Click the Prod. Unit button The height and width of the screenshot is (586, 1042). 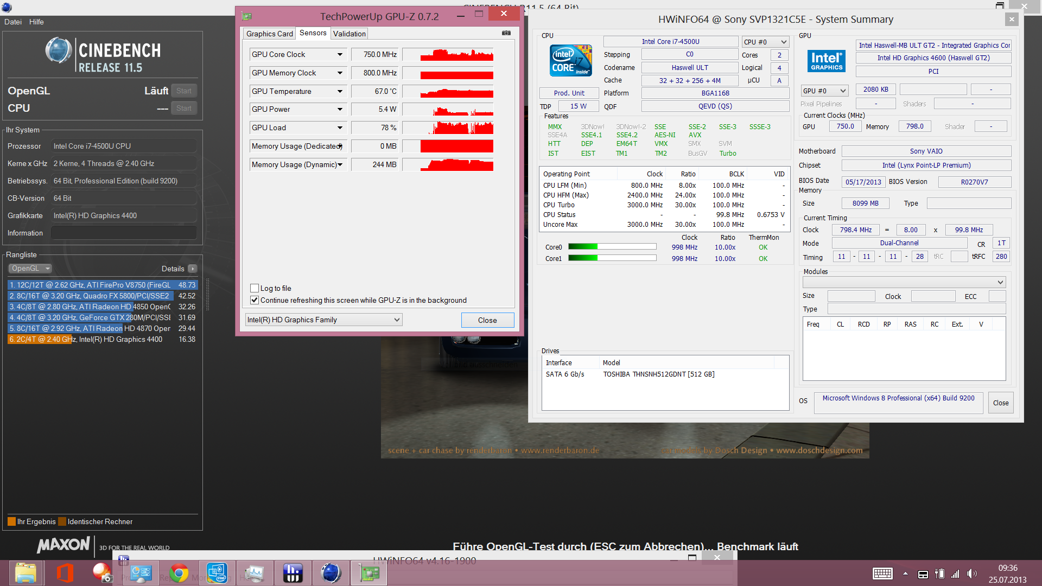[x=569, y=93]
